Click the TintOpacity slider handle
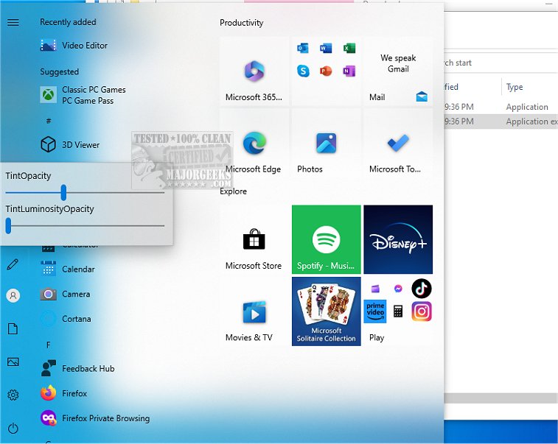558x444 pixels. point(63,192)
